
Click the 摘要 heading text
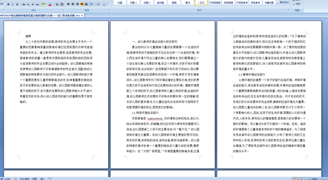coord(28,36)
